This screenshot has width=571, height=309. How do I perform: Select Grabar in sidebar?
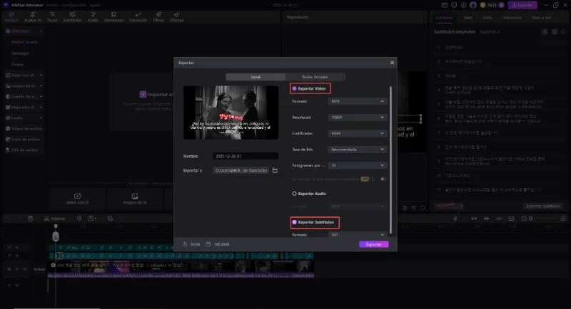click(17, 64)
